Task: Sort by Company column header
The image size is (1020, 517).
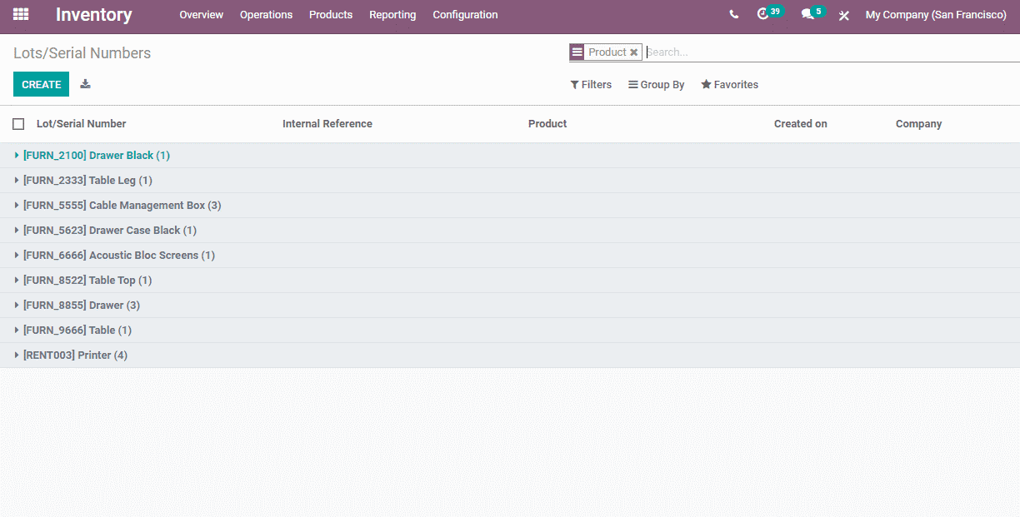Action: (918, 124)
